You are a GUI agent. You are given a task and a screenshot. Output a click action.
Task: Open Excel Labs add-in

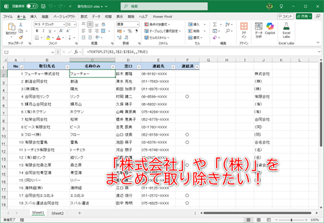[286, 30]
